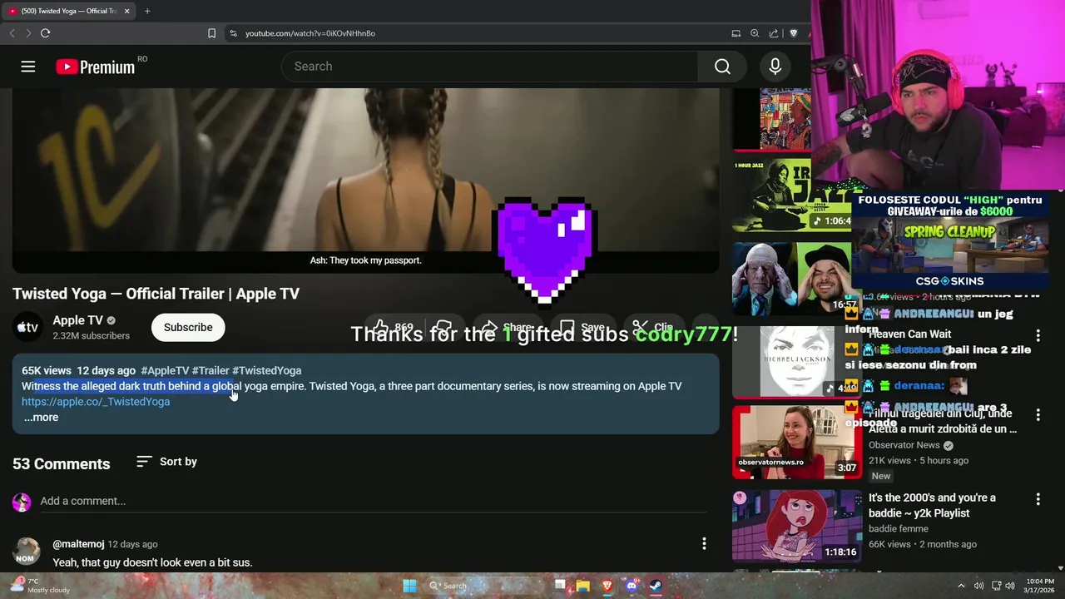This screenshot has width=1065, height=599.
Task: Open the Twisted Yoga video player
Action: (x=366, y=181)
